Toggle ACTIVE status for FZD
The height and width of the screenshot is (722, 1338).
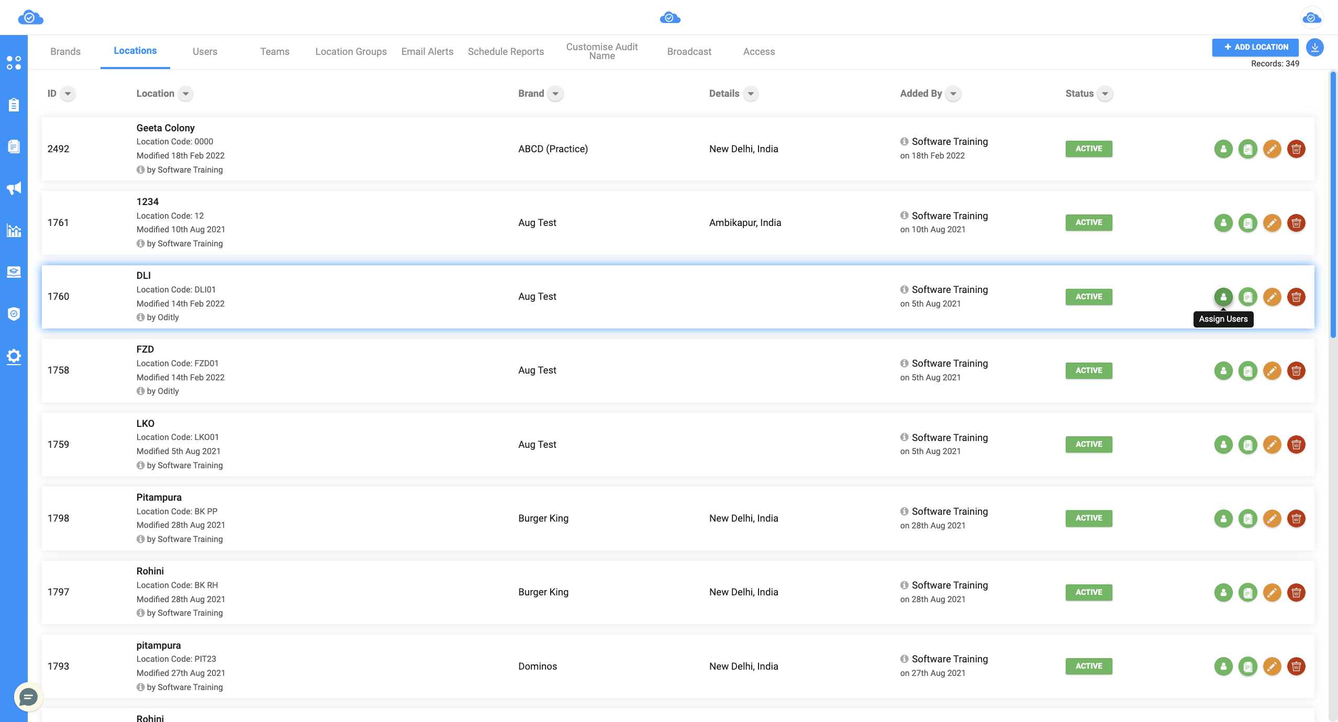coord(1089,370)
